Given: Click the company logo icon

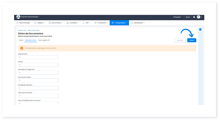Looking at the screenshot, I should 18,17.
